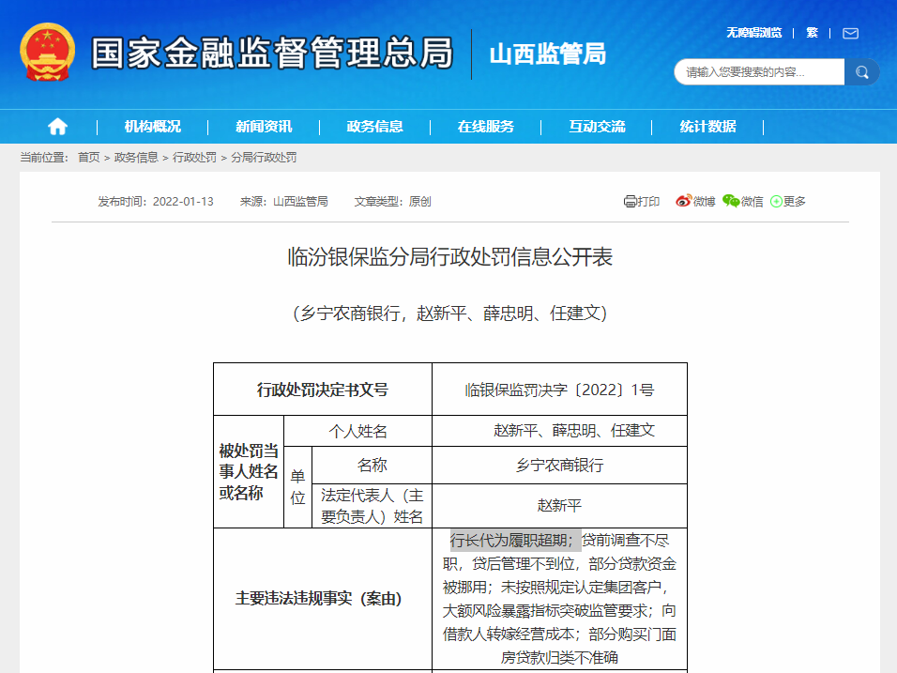Screen dimensions: 897x673
Task: Click the source text 来源：山西监管局
Action: [x=283, y=202]
